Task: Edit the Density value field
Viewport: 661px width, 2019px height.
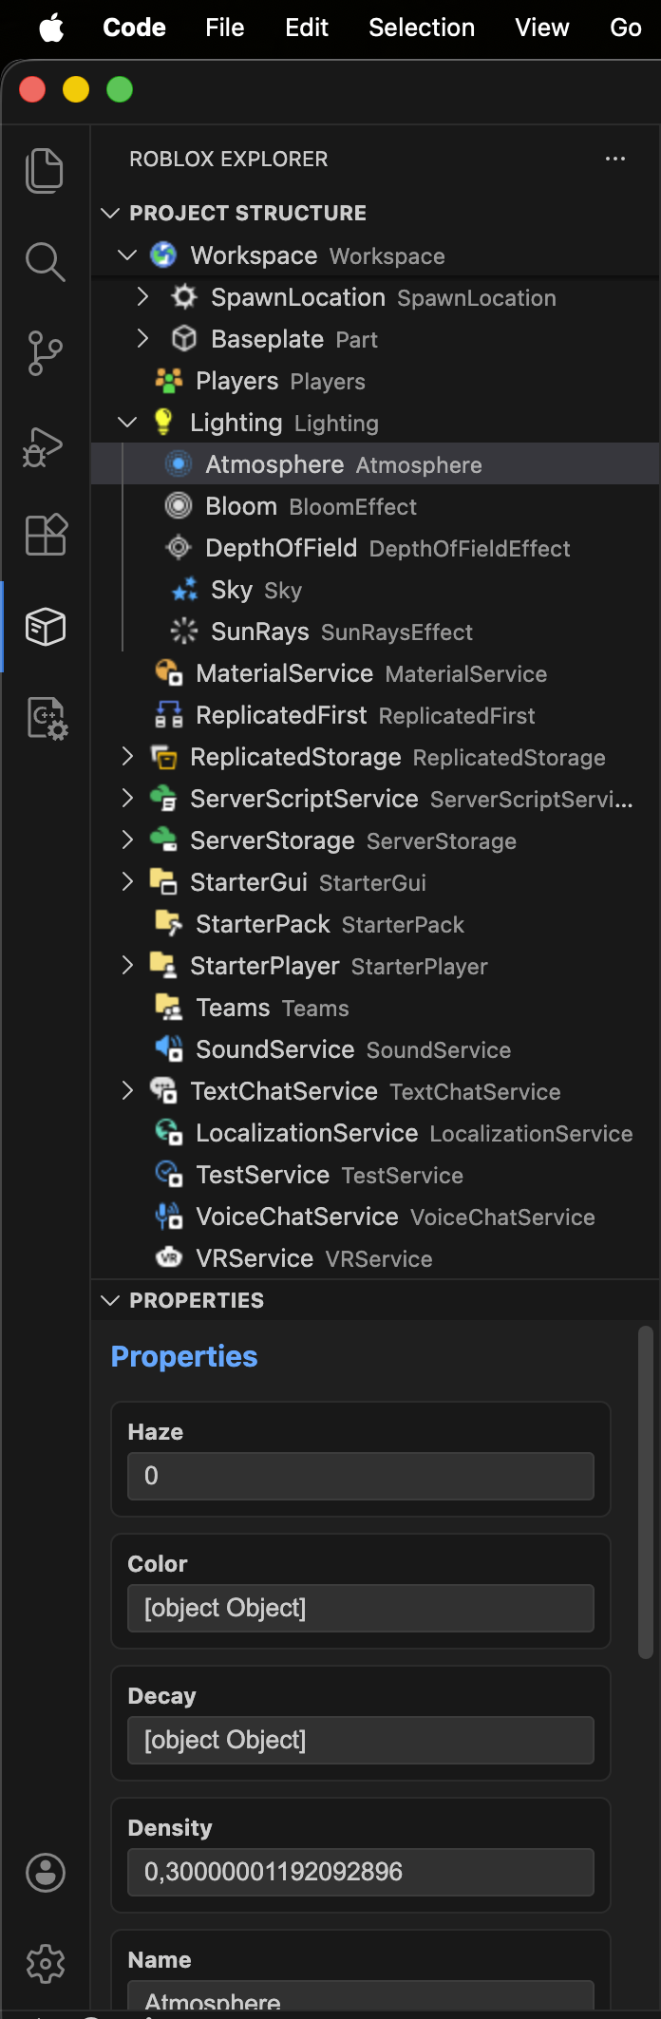Action: [360, 1872]
